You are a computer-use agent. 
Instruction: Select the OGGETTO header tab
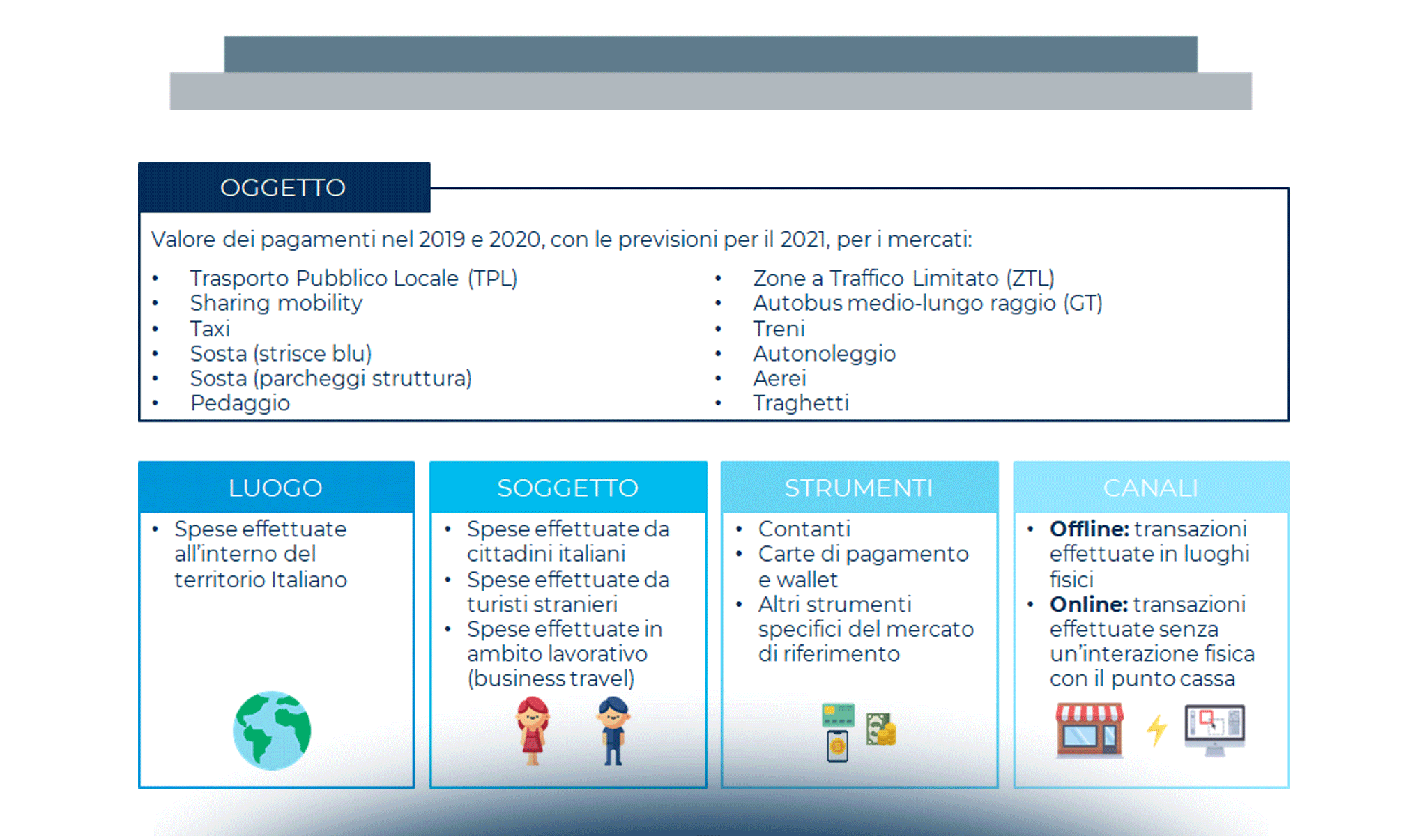point(284,187)
